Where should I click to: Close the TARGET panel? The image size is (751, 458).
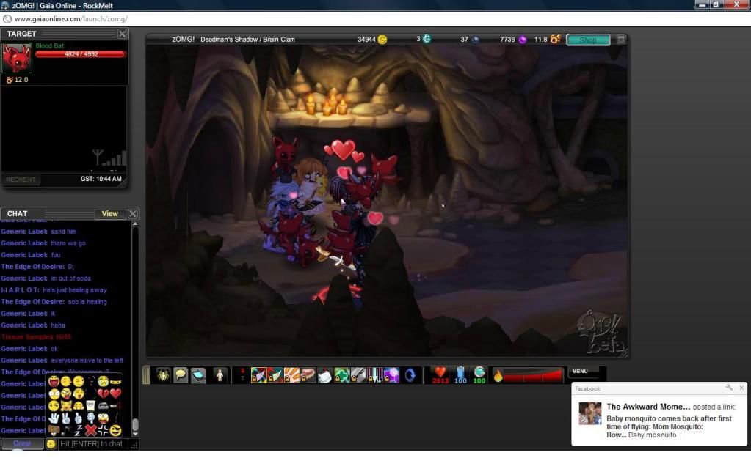[122, 34]
